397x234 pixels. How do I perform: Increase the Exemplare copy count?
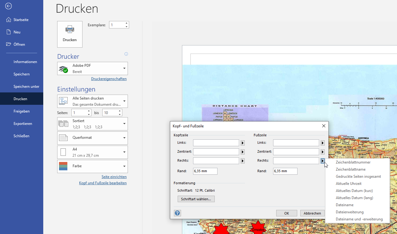[126, 23]
